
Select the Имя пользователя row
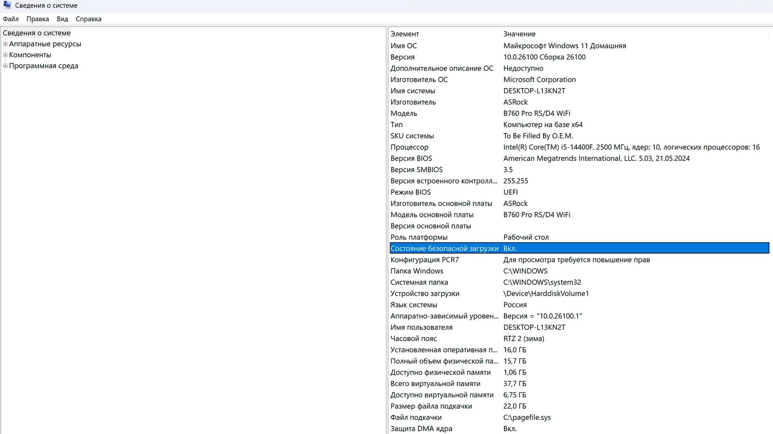443,327
